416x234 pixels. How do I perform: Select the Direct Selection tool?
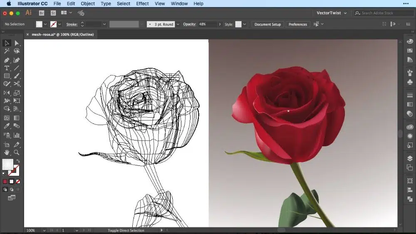tap(17, 43)
